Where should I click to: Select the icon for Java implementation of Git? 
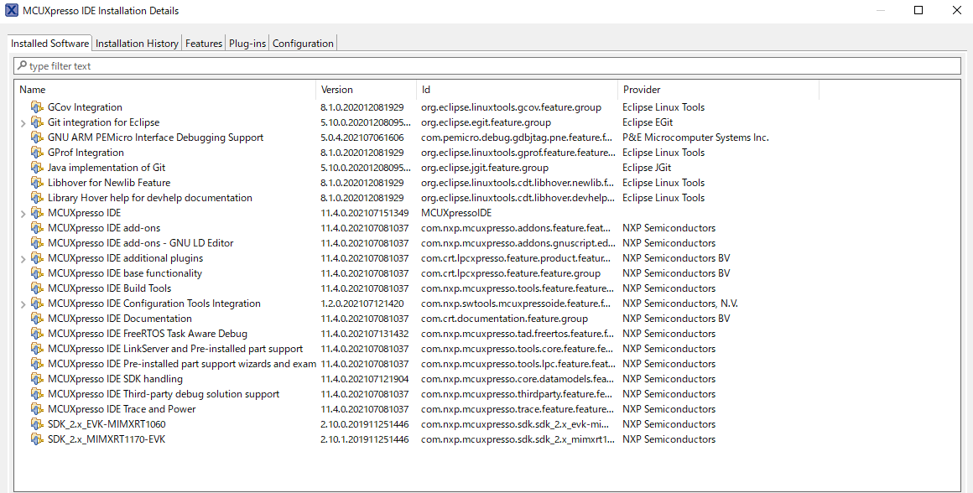(38, 167)
